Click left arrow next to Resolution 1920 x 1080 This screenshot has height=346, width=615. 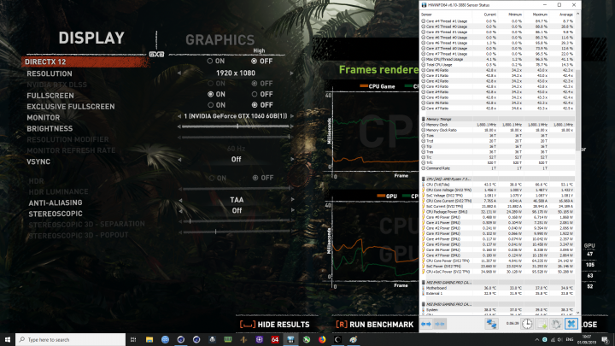click(179, 73)
